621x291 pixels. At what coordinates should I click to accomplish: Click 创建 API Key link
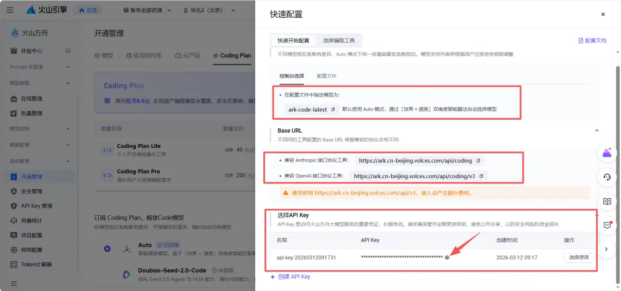point(290,277)
